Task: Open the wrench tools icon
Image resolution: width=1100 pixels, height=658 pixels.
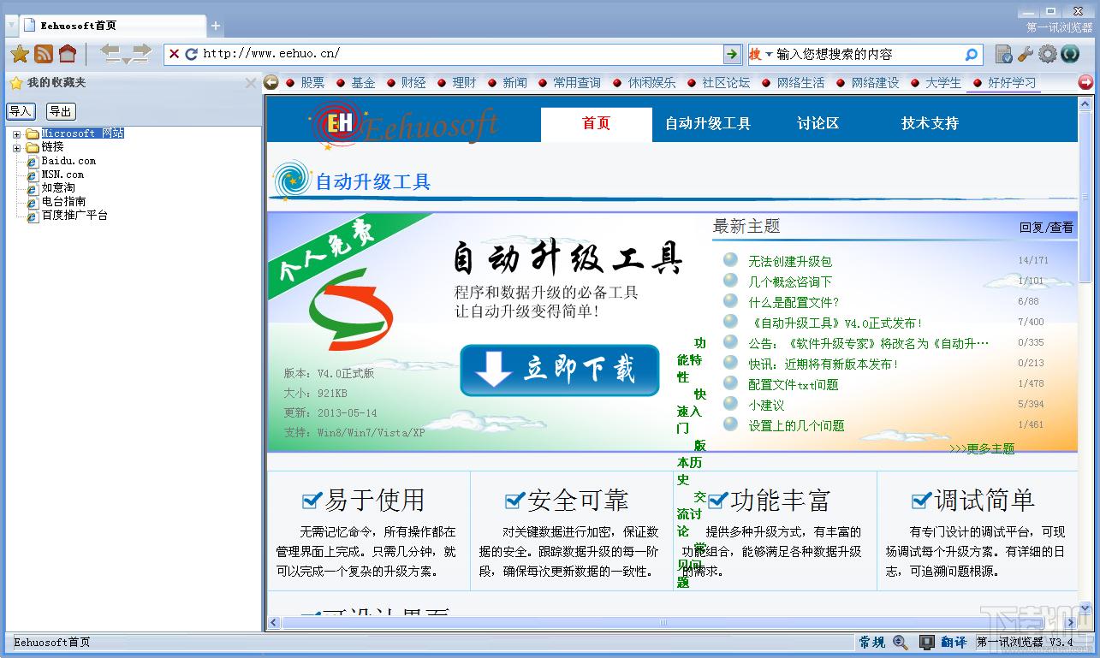Action: click(x=1026, y=54)
